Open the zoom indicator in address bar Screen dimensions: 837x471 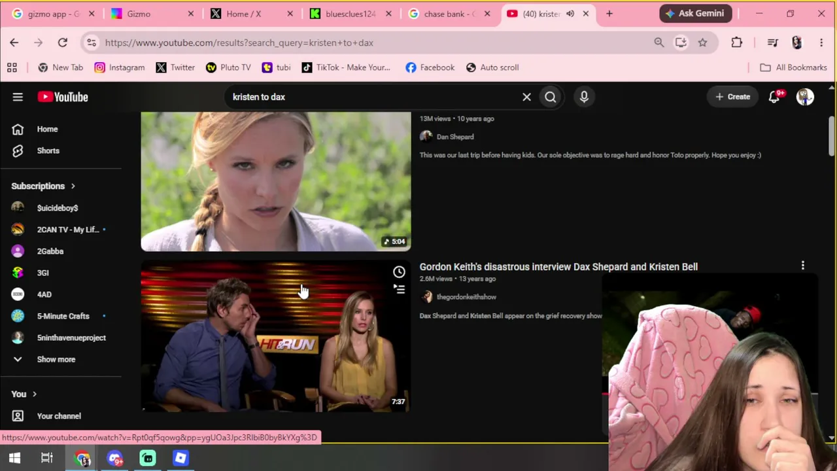tap(659, 43)
